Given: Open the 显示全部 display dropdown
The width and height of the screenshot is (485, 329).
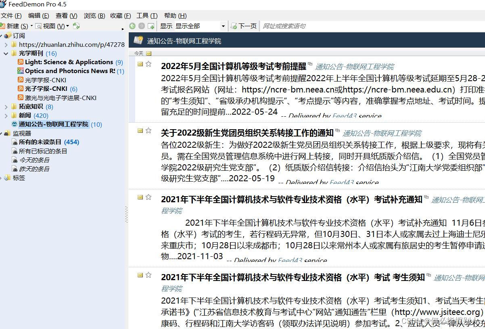Looking at the screenshot, I should point(224,25).
